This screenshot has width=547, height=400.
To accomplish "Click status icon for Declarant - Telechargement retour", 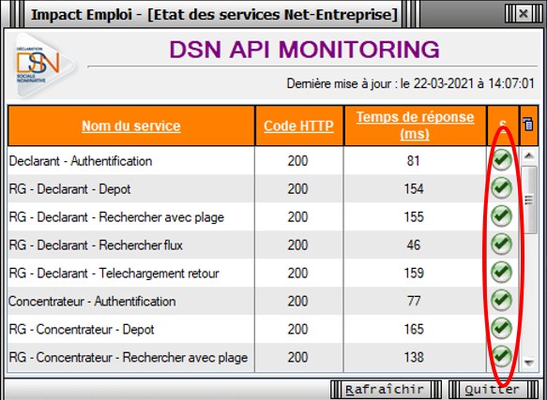I will tap(502, 272).
